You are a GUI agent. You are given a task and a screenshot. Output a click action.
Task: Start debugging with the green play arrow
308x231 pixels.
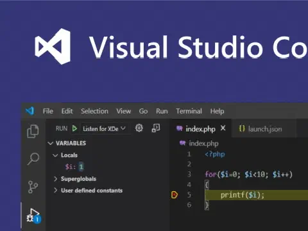74,128
